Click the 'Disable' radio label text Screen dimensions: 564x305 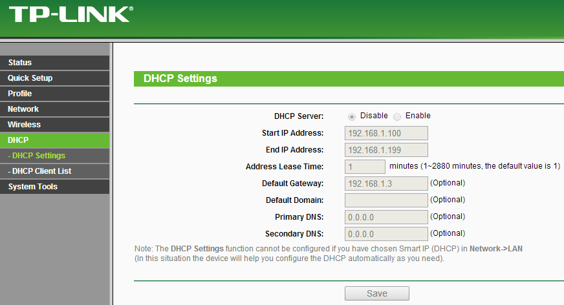pos(374,116)
